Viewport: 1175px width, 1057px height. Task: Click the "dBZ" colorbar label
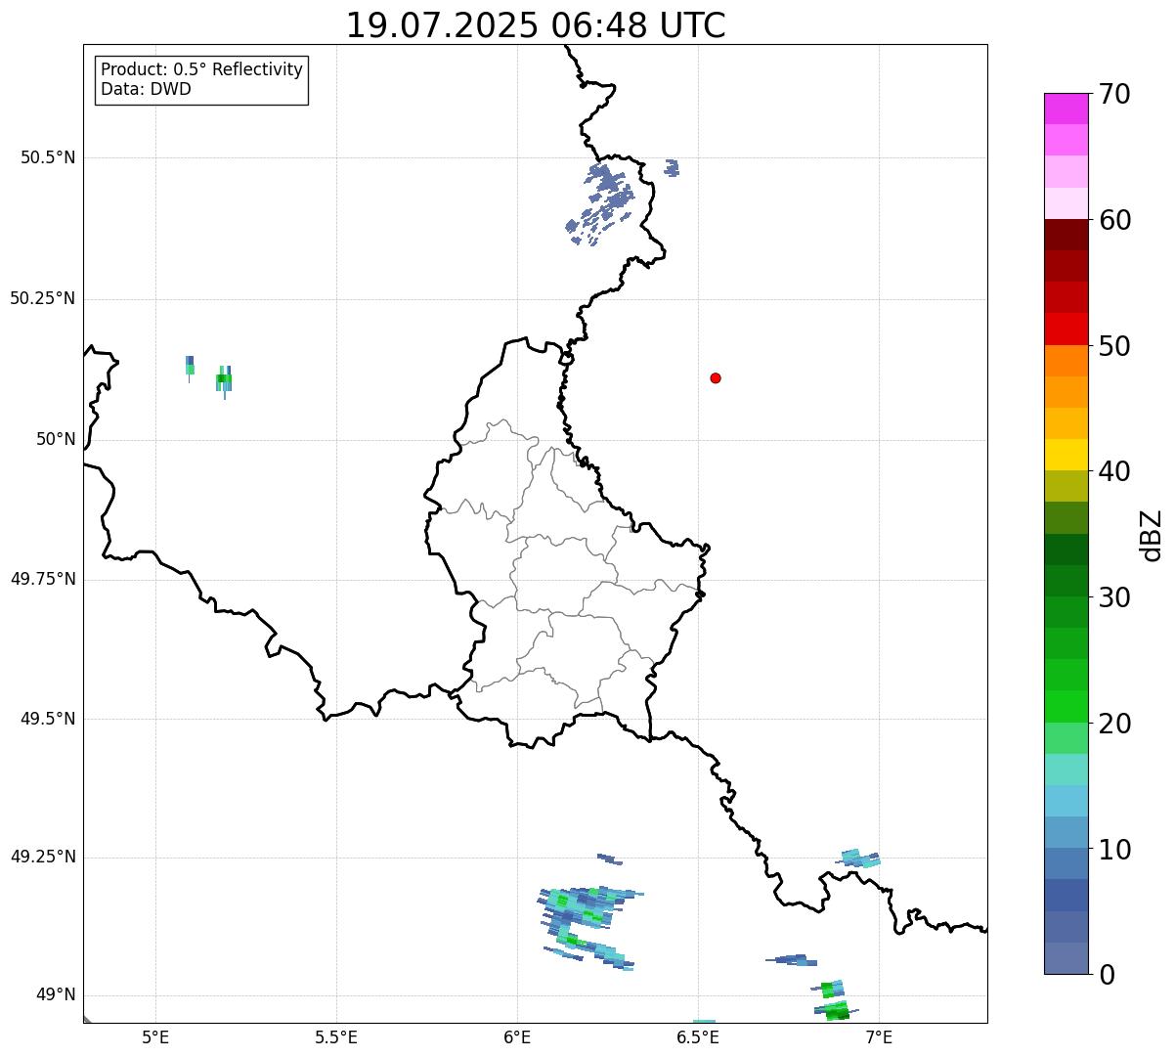1152,534
